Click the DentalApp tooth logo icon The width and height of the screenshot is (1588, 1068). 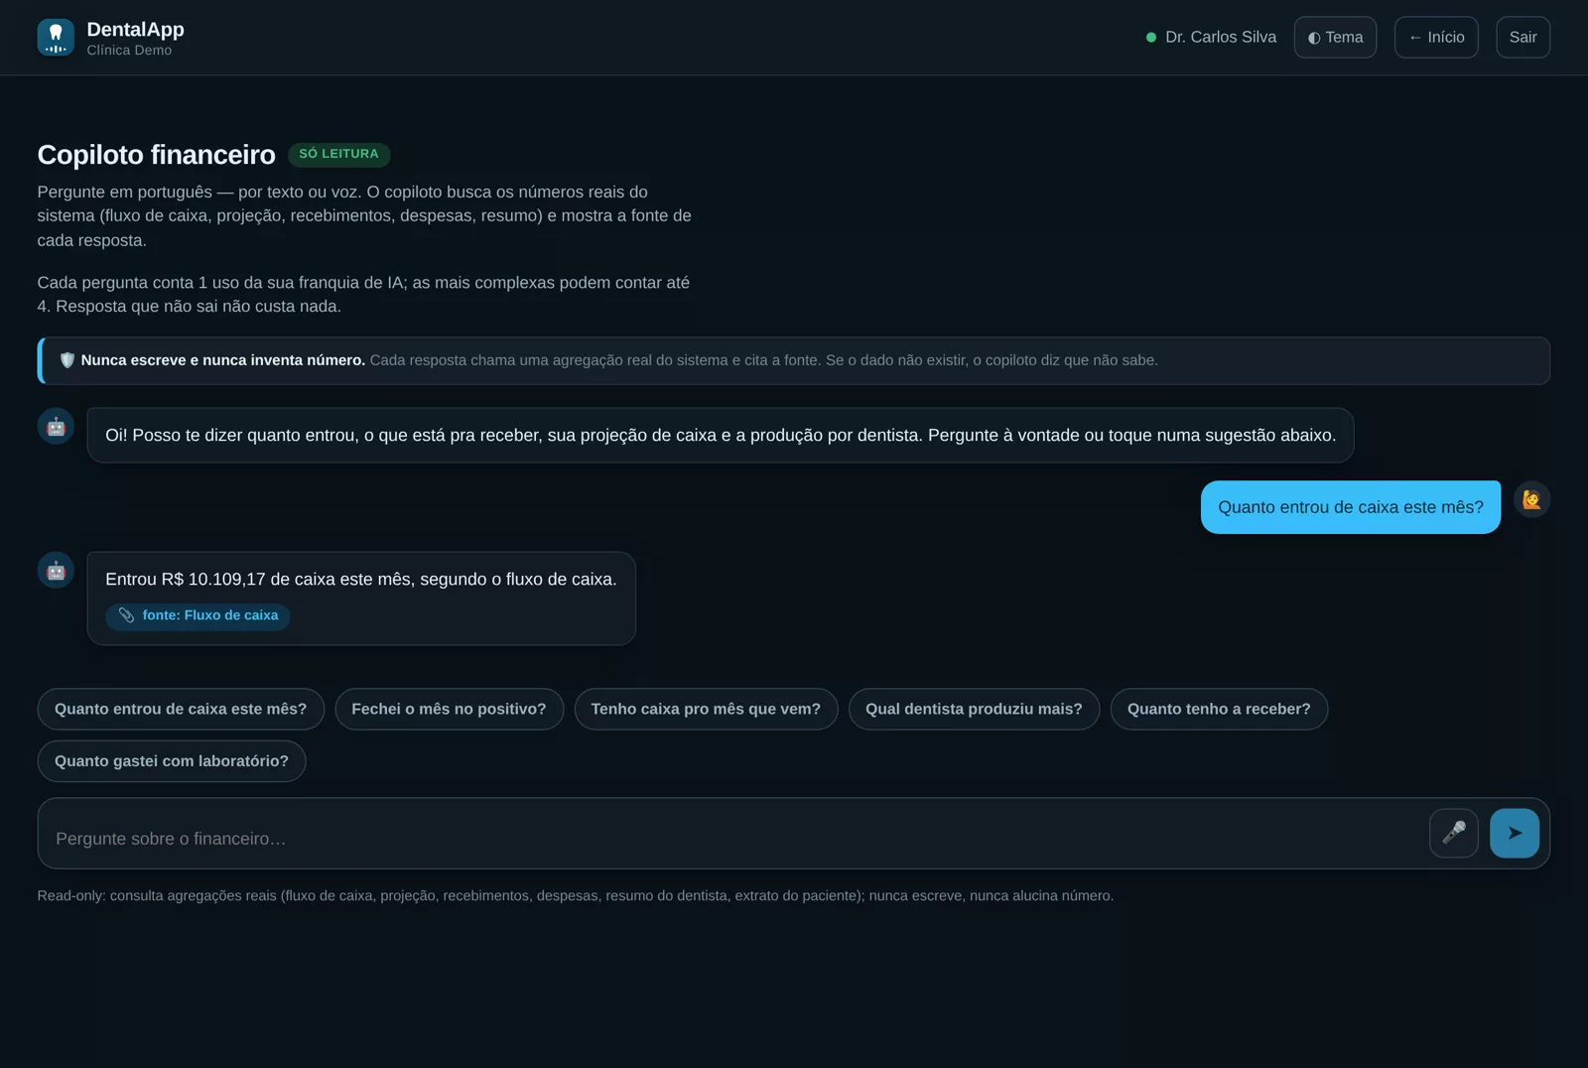click(56, 38)
